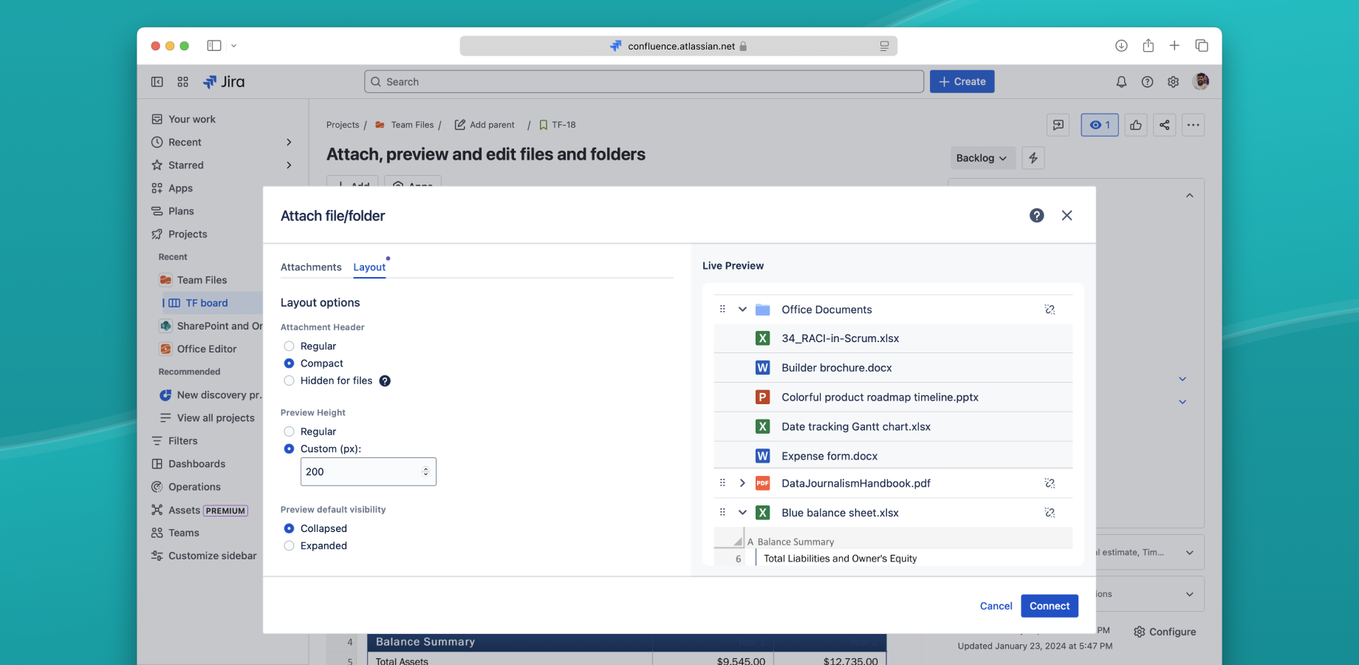1359x665 pixels.
Task: Grab the drag handle of Office Documents row
Action: 722,310
